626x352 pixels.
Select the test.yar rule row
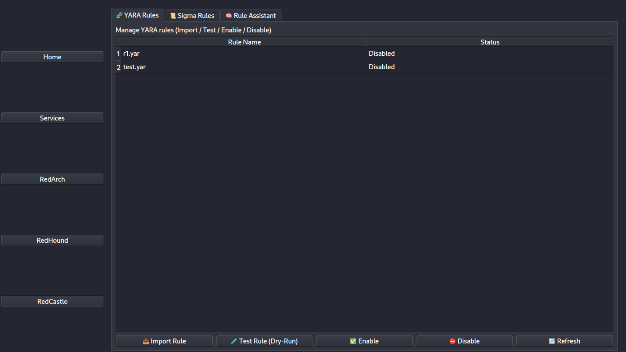[364, 67]
